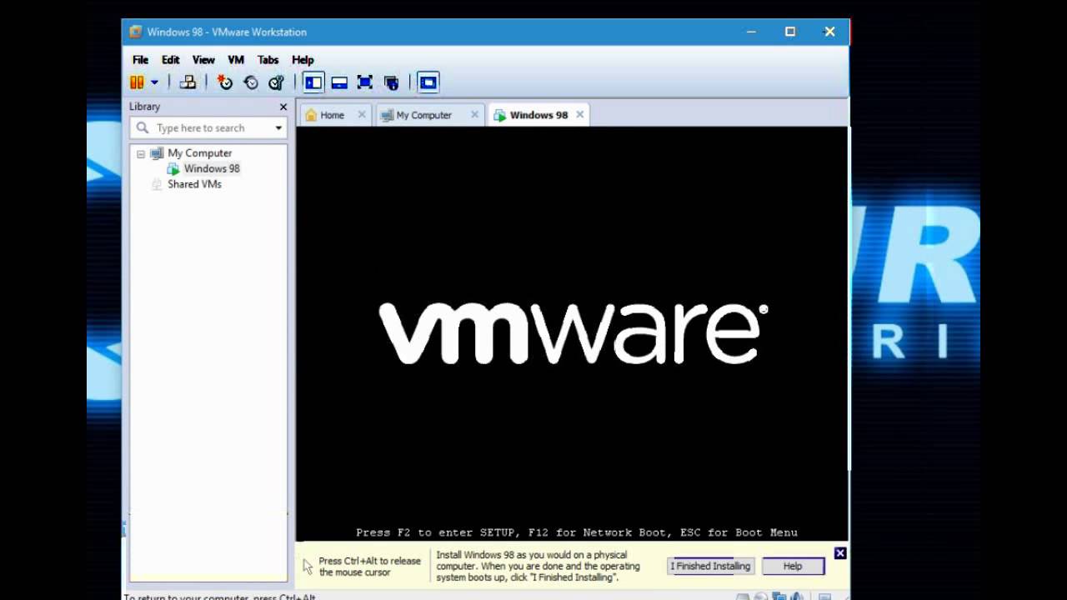Viewport: 1067px width, 600px height.
Task: Open the power options dropdown arrow
Action: click(x=154, y=82)
